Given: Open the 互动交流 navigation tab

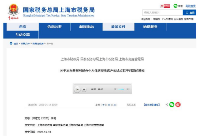Looking at the screenshot, I should point(23,35).
